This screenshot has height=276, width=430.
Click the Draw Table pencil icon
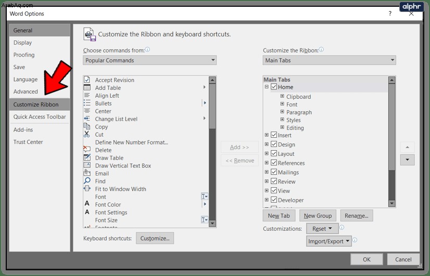[x=87, y=157]
